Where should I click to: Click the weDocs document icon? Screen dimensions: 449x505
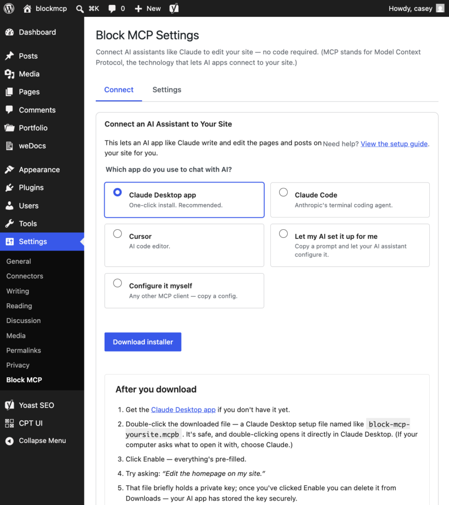[10, 146]
